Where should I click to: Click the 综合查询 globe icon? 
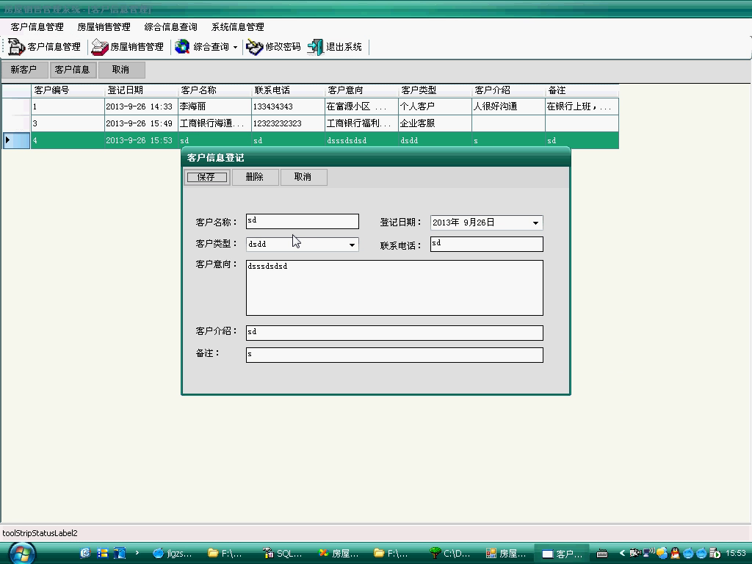coord(182,46)
